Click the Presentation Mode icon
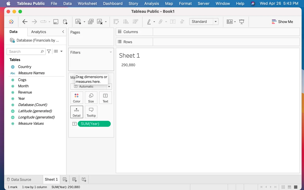Image resolution: width=304 pixels, height=190 pixels. point(242,22)
